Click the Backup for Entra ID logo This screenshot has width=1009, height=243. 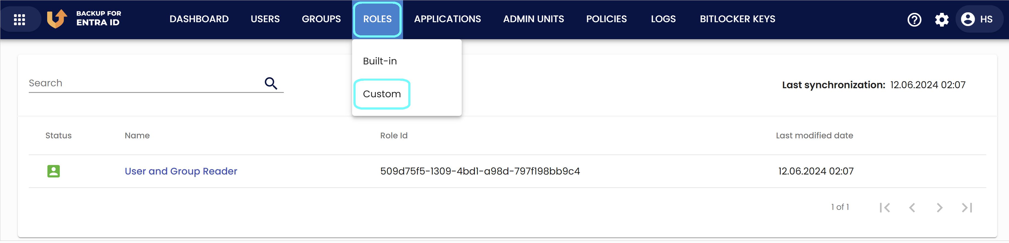click(x=84, y=19)
